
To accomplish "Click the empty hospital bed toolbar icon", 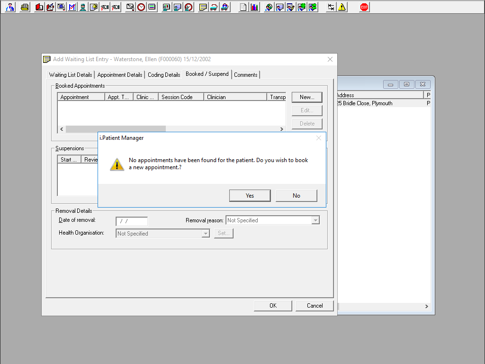I will coord(214,7).
